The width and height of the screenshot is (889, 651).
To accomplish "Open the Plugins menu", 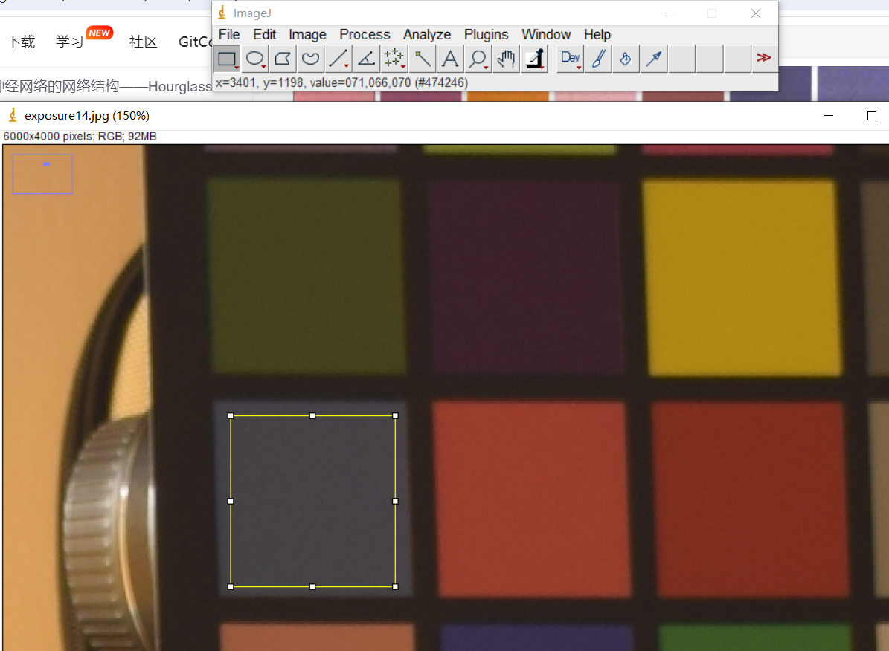I will tap(486, 35).
